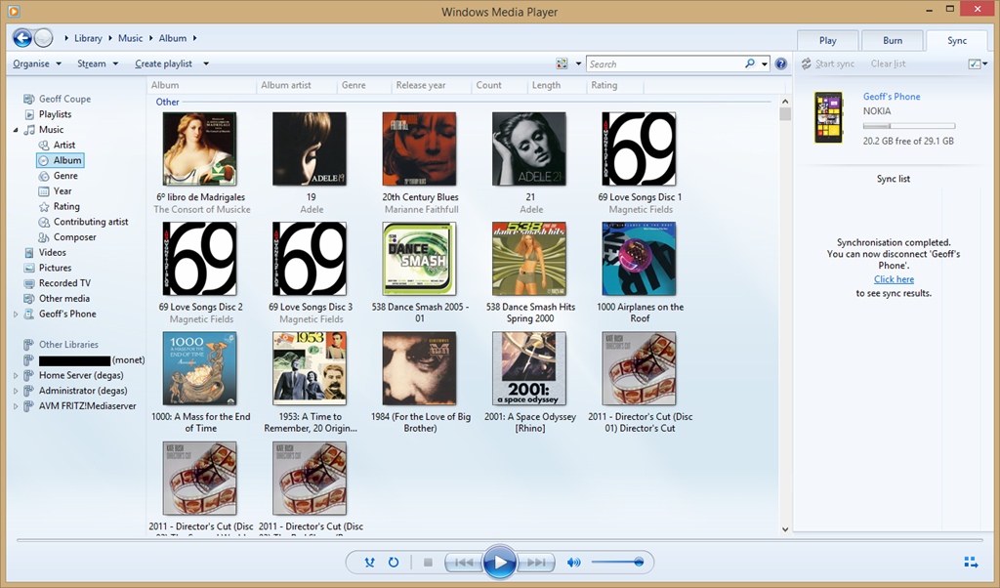The image size is (1000, 588).
Task: Click the Back navigation arrow
Action: click(22, 38)
